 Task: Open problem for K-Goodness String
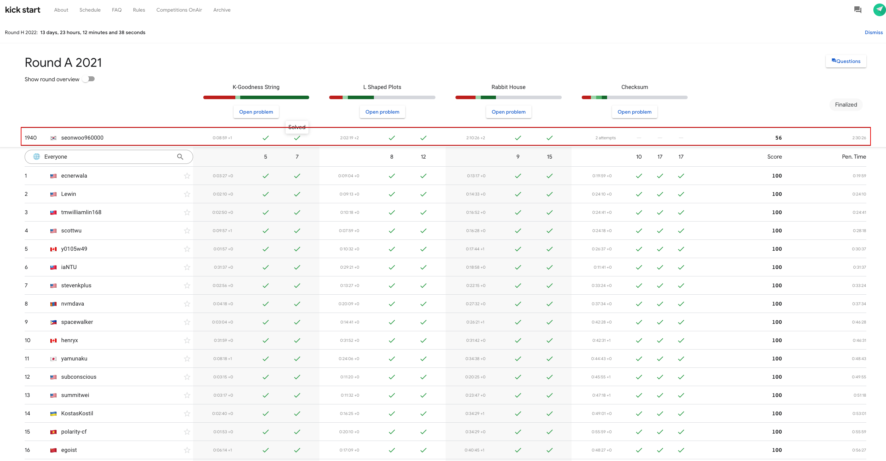(x=256, y=112)
